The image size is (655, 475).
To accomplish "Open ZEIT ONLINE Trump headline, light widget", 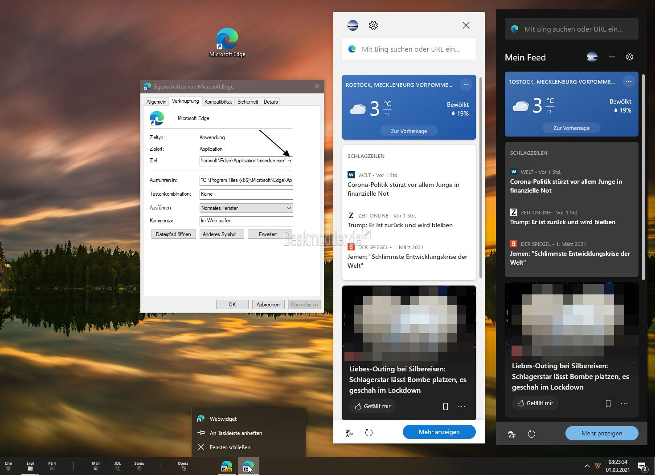I will [400, 225].
